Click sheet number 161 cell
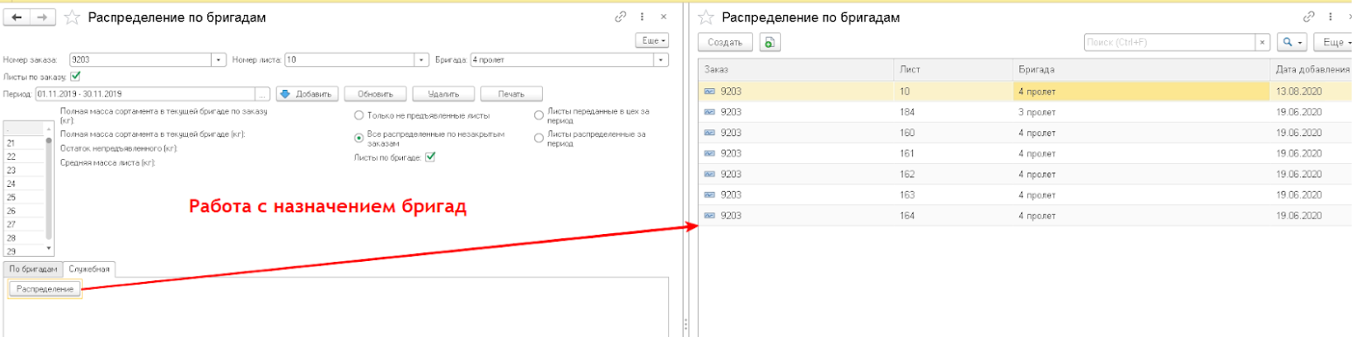 (x=953, y=154)
